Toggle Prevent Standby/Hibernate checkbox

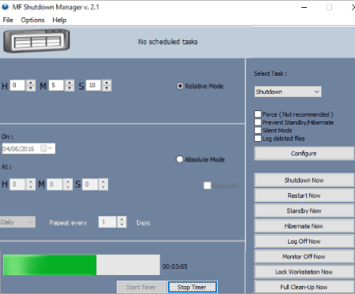coord(258,122)
